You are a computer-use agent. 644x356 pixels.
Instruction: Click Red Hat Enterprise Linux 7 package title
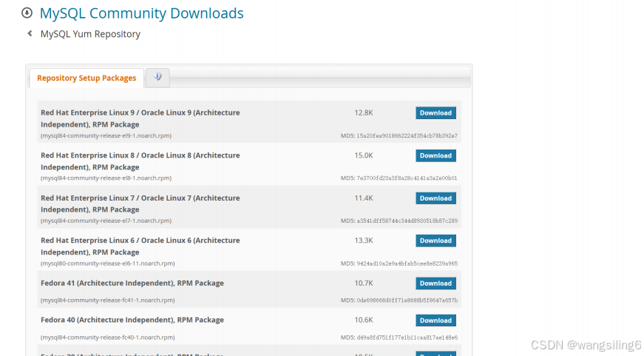coord(140,204)
